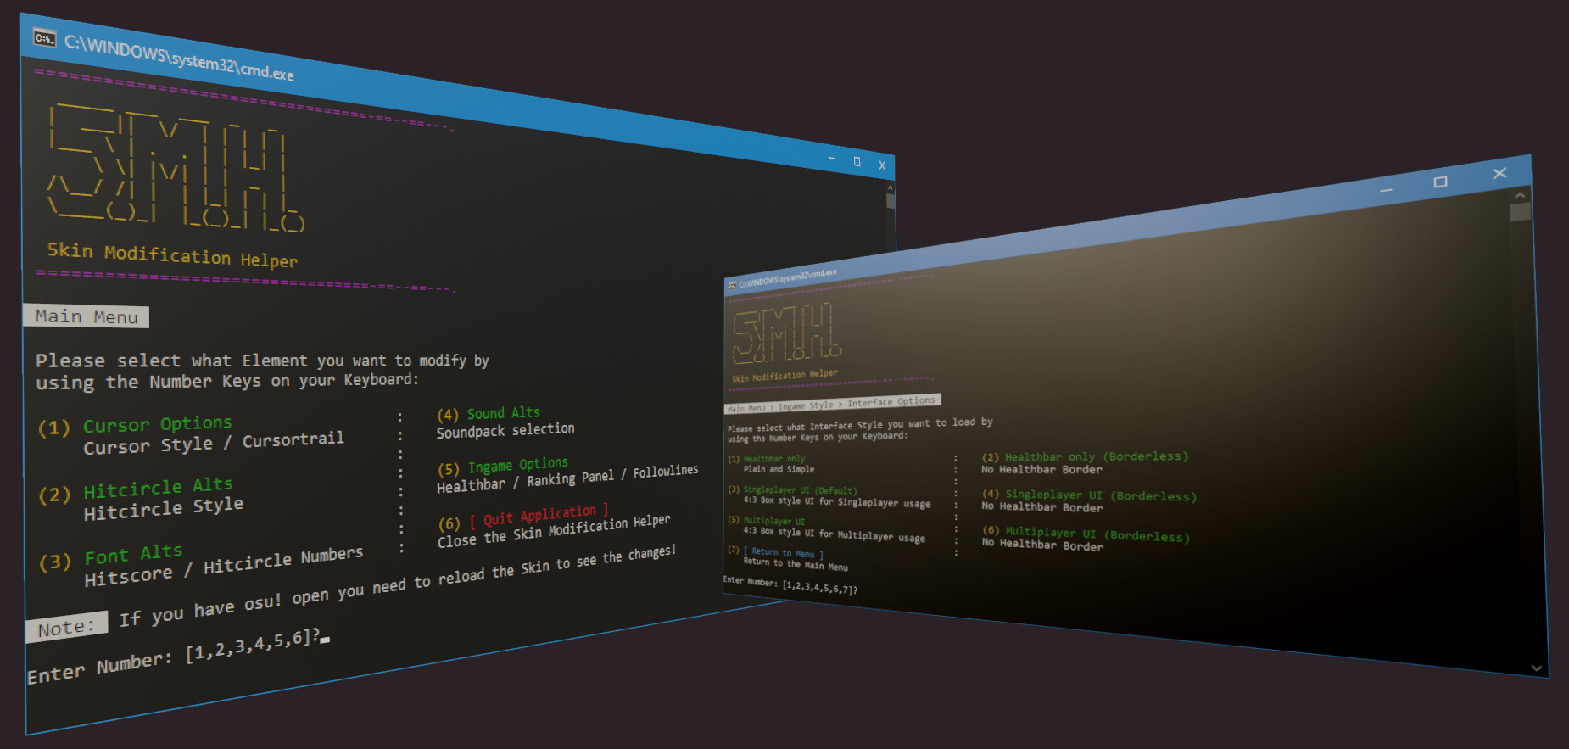Screen dimensions: 1569x749
Task: Click the cmd icon in the right window's title bar
Action: [x=733, y=285]
